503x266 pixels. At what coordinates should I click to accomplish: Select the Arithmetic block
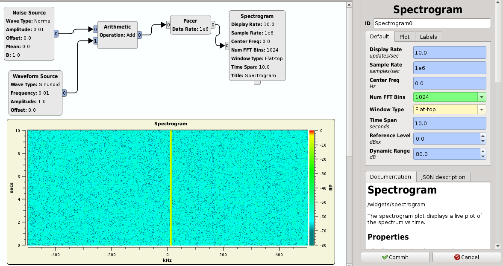(x=117, y=35)
